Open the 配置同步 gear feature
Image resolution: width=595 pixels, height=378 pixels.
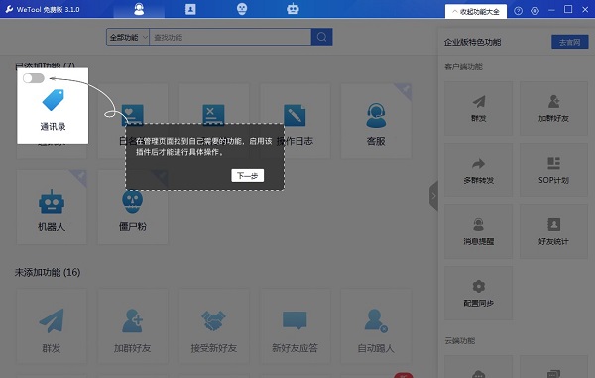tap(479, 293)
